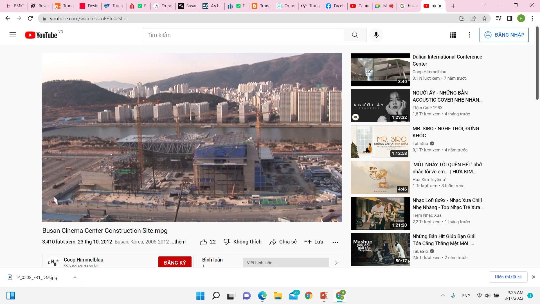Bookmark this page with the star icon
540x304 pixels.
(x=484, y=19)
